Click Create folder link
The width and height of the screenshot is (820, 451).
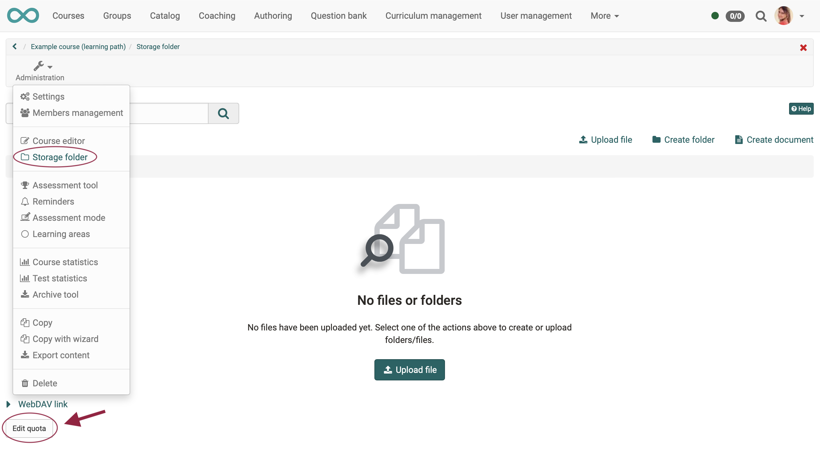point(683,140)
